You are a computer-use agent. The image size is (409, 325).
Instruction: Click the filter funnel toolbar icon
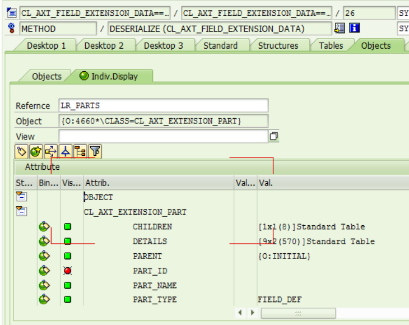[95, 151]
